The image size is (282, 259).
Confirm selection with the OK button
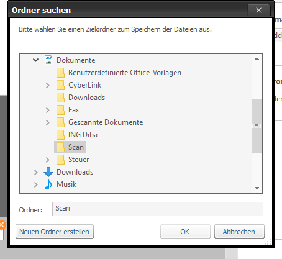tap(185, 232)
